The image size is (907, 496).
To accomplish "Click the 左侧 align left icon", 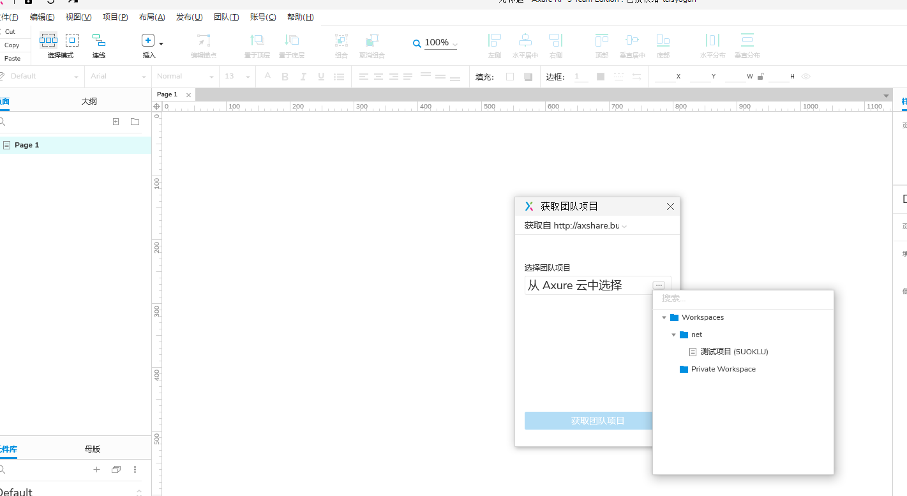I will 495,41.
